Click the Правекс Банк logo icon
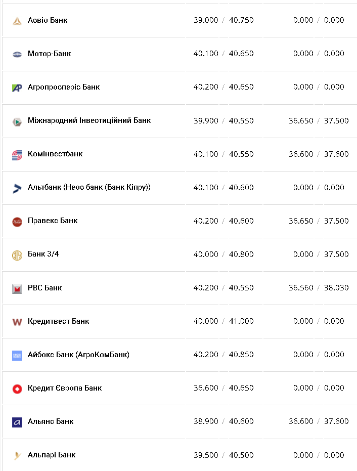The image size is (357, 471). 17,222
